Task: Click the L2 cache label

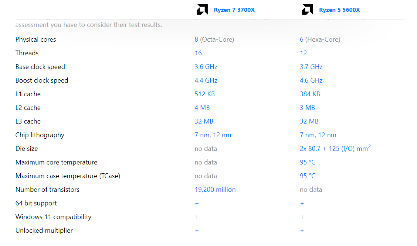Action: (28, 108)
